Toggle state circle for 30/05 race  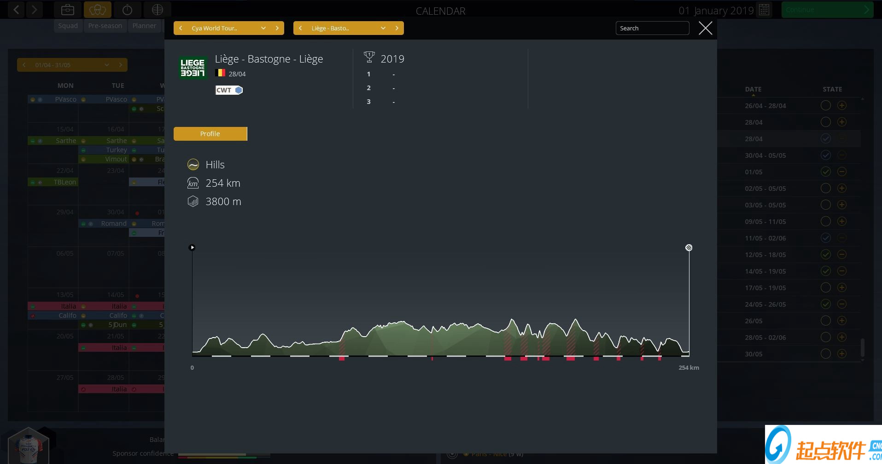[x=826, y=354]
